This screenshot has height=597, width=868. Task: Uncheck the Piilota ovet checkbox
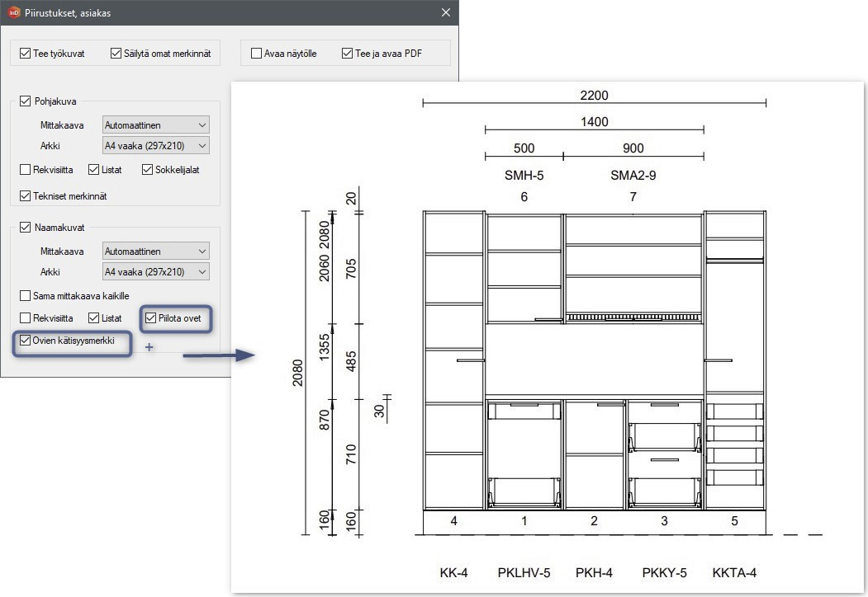coord(150,317)
